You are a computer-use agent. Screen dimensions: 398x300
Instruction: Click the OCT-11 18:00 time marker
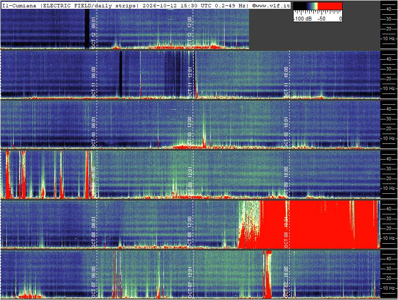[286, 82]
